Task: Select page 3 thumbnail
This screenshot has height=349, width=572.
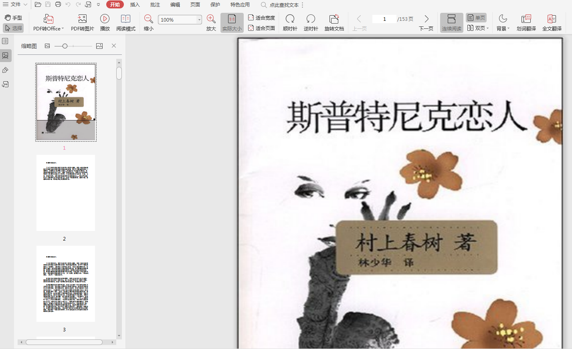Action: coord(66,284)
